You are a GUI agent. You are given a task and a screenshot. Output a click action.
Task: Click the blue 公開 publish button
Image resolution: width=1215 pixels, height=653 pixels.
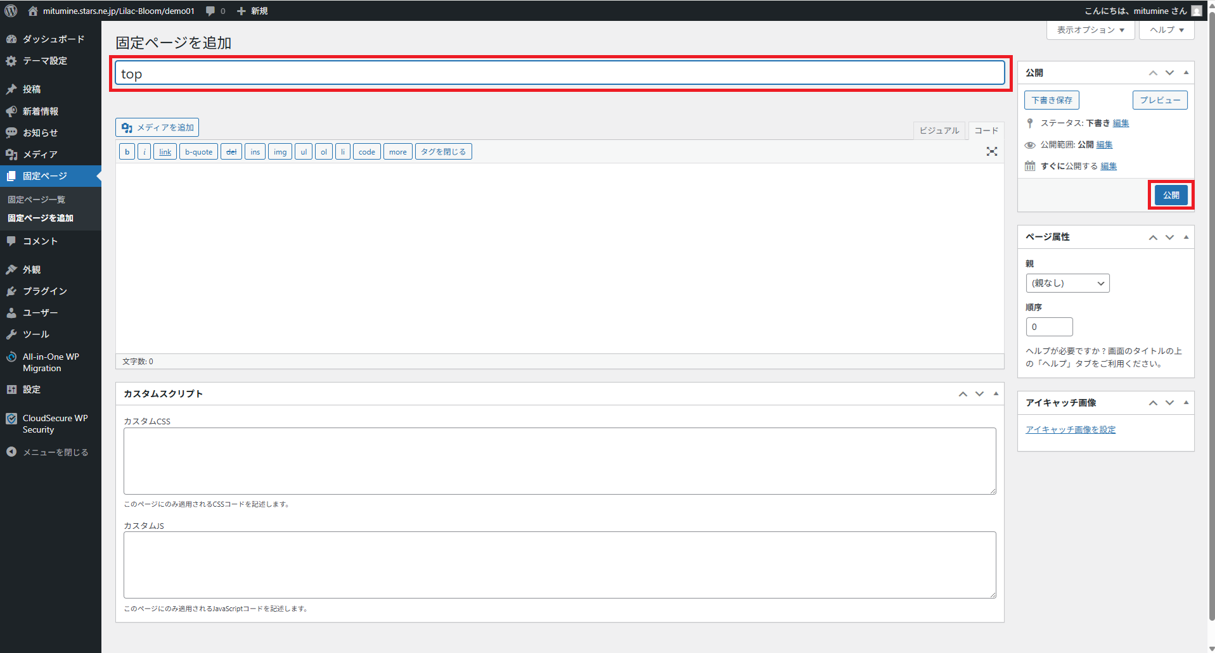[1171, 195]
